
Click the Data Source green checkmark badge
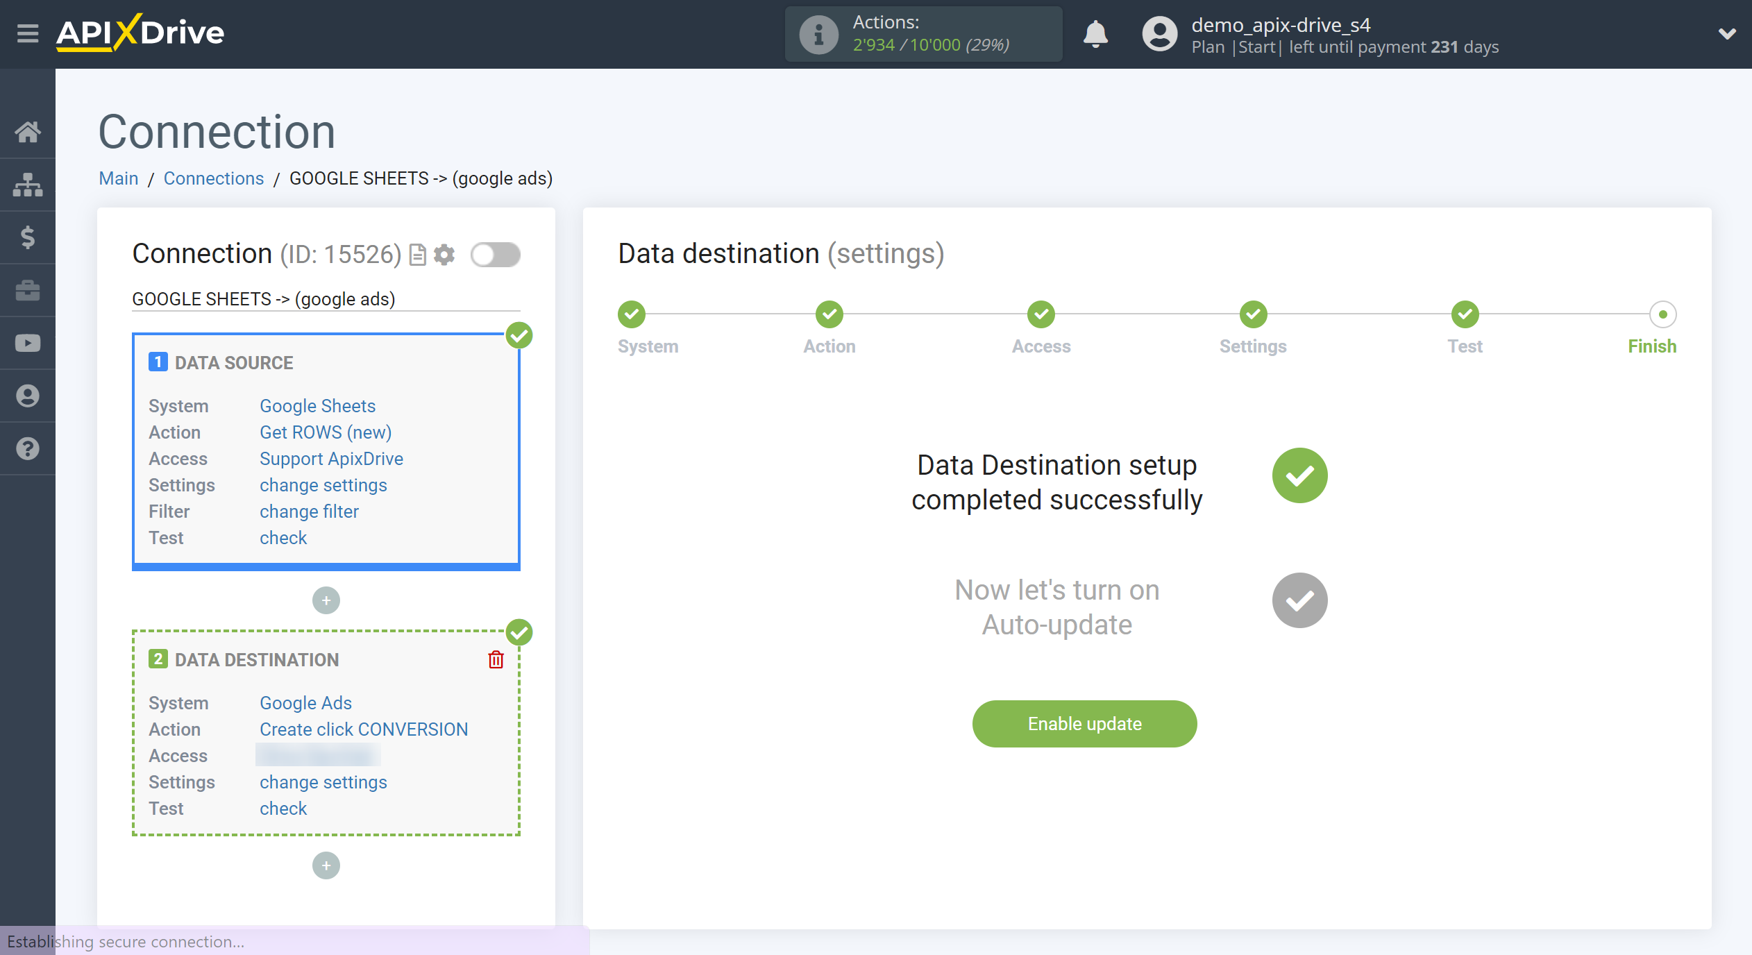tap(519, 336)
